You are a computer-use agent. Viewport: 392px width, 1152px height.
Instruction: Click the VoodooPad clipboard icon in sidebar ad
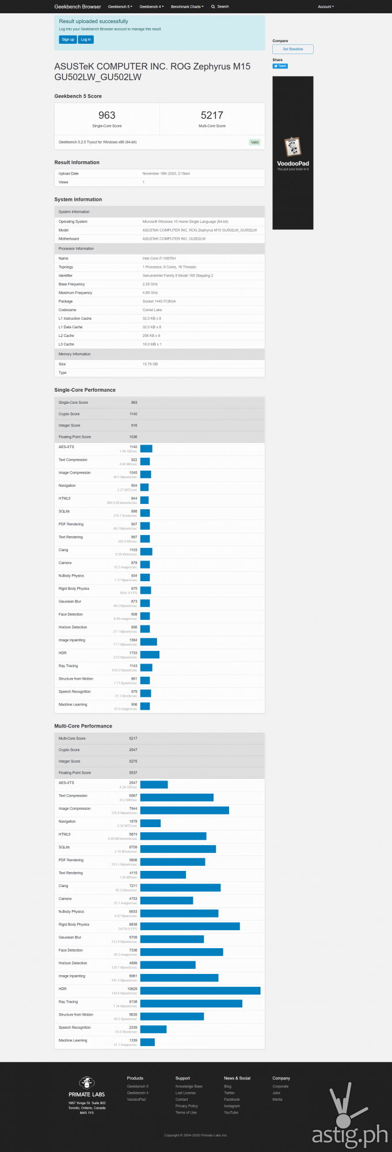click(293, 147)
